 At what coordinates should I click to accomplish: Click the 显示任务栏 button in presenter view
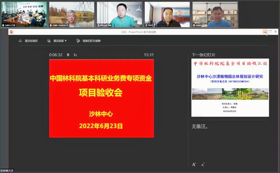click(28, 41)
